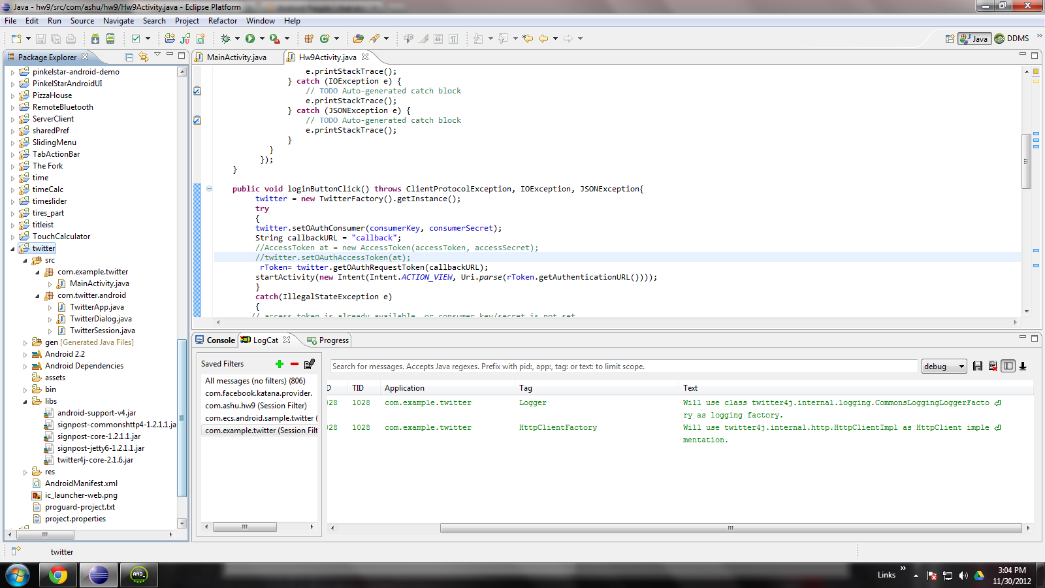This screenshot has height=588, width=1045.
Task: Click the Save toolbar icon
Action: click(x=40, y=39)
